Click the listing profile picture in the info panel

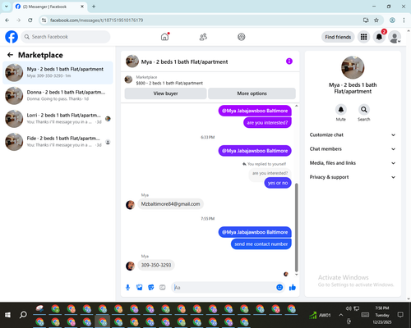point(353,67)
